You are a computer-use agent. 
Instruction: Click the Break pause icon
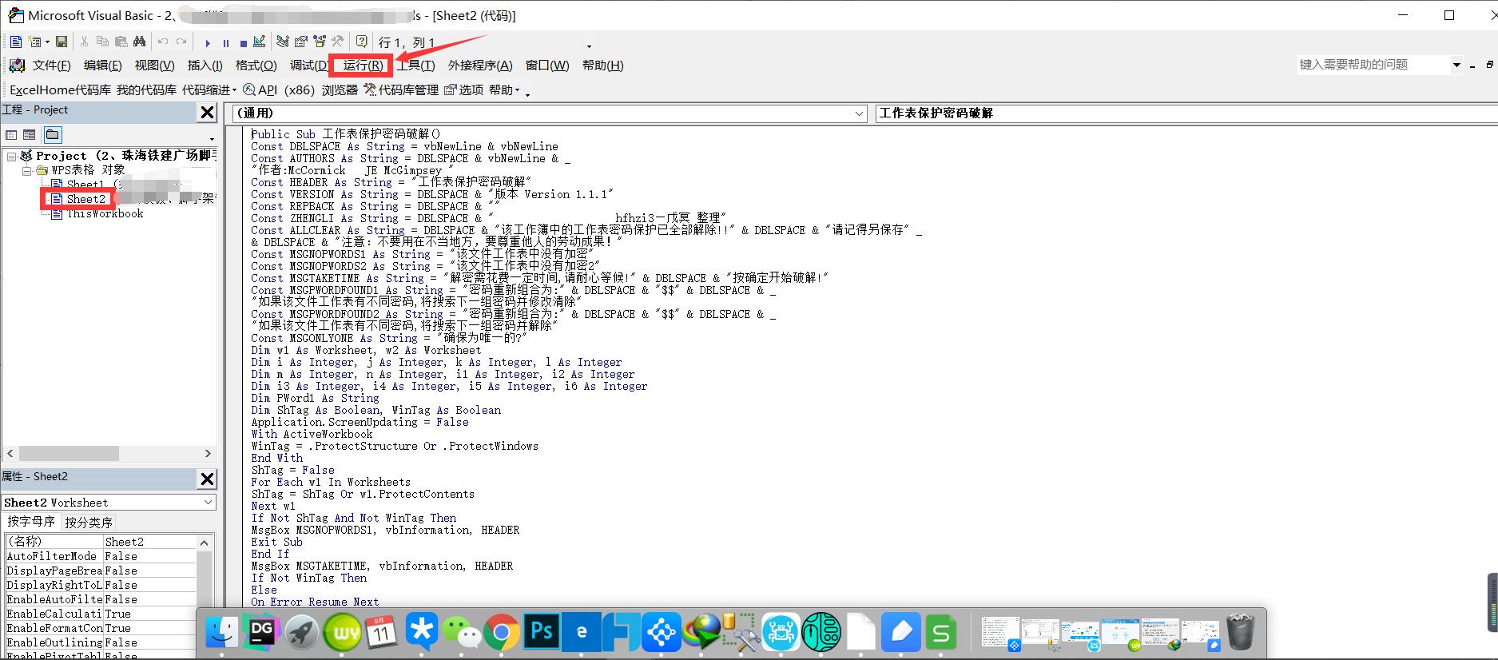[x=226, y=43]
